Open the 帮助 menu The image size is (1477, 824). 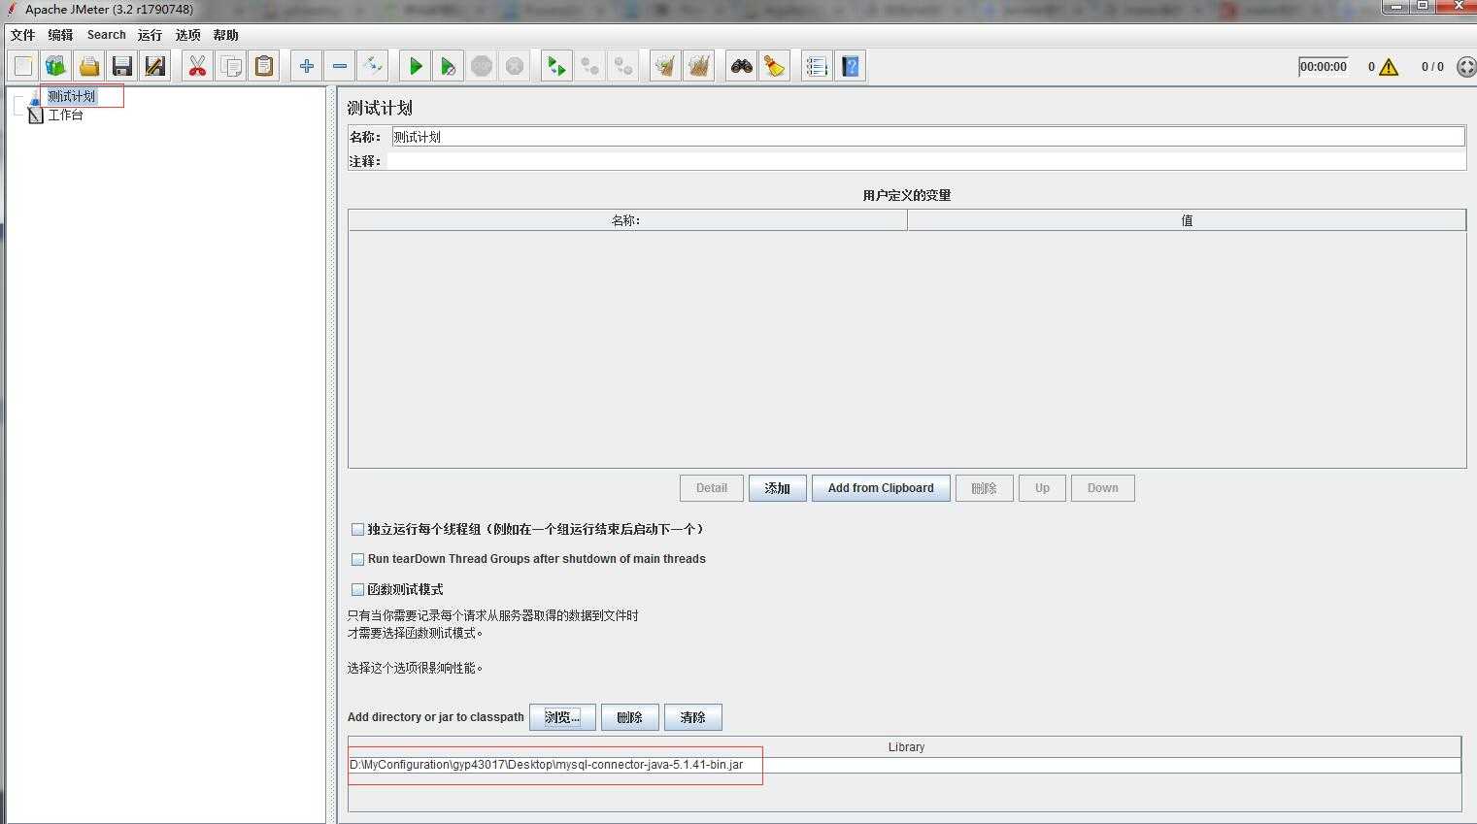[x=225, y=35]
